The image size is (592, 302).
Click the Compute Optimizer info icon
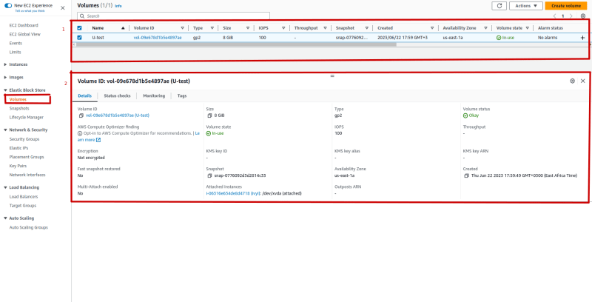[80, 133]
